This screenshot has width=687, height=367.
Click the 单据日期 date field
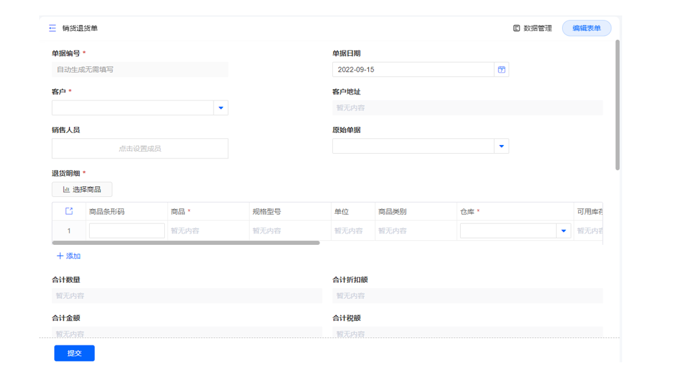coord(413,69)
